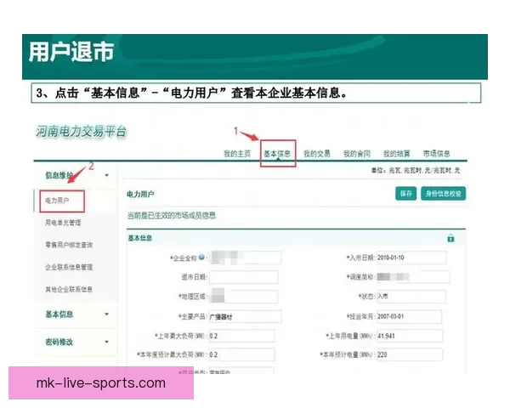Click the 状态 field showing 入市
This screenshot has height=408, width=510.
(x=411, y=297)
